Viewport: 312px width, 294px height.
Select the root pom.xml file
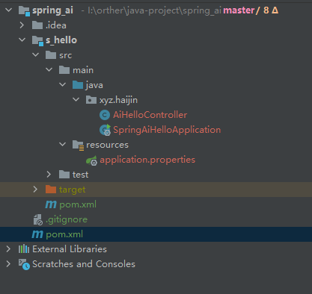click(156, 234)
